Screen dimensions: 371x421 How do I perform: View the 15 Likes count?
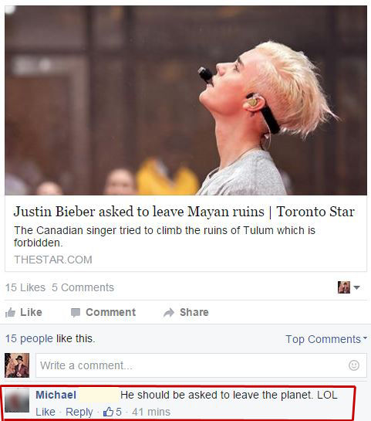25,287
